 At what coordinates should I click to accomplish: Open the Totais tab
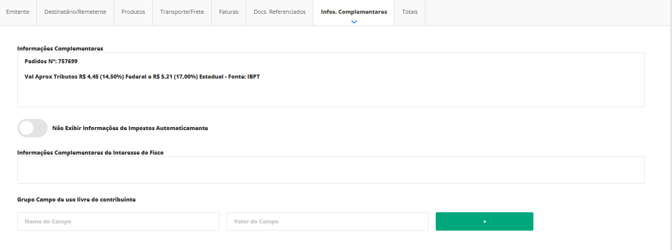click(x=410, y=12)
